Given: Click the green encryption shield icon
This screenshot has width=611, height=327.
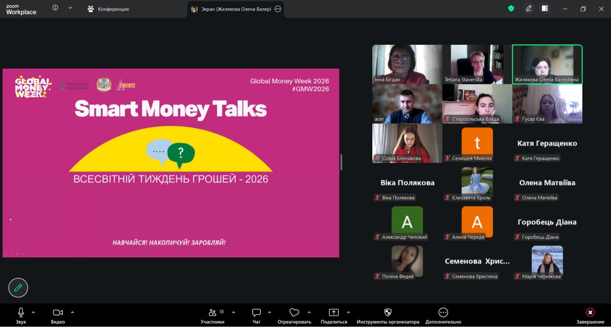Looking at the screenshot, I should (511, 9).
